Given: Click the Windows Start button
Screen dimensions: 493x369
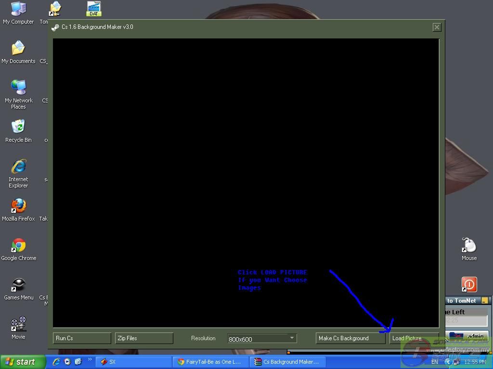Looking at the screenshot, I should (x=23, y=362).
